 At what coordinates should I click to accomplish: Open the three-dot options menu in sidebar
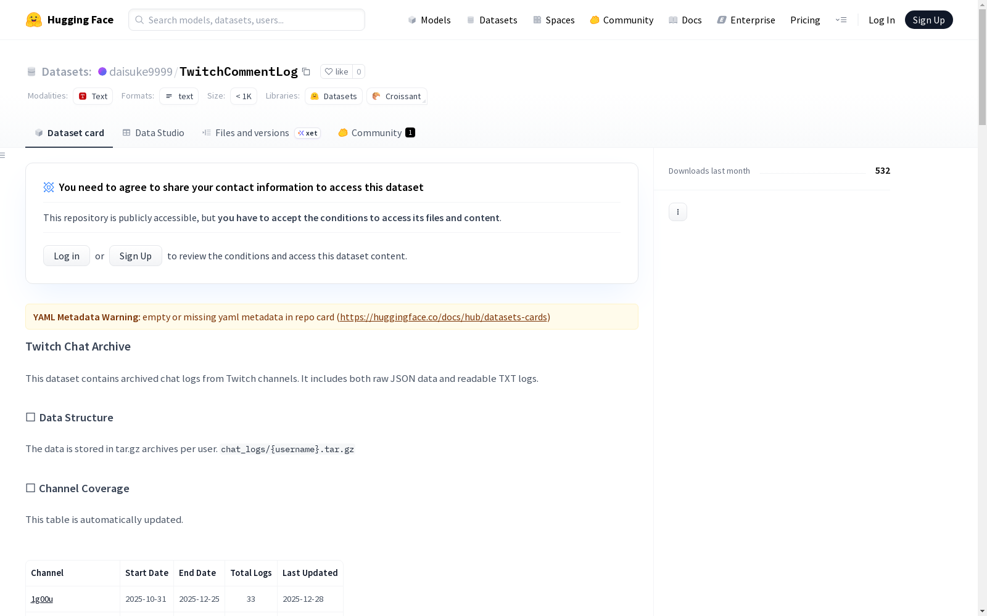pos(678,212)
